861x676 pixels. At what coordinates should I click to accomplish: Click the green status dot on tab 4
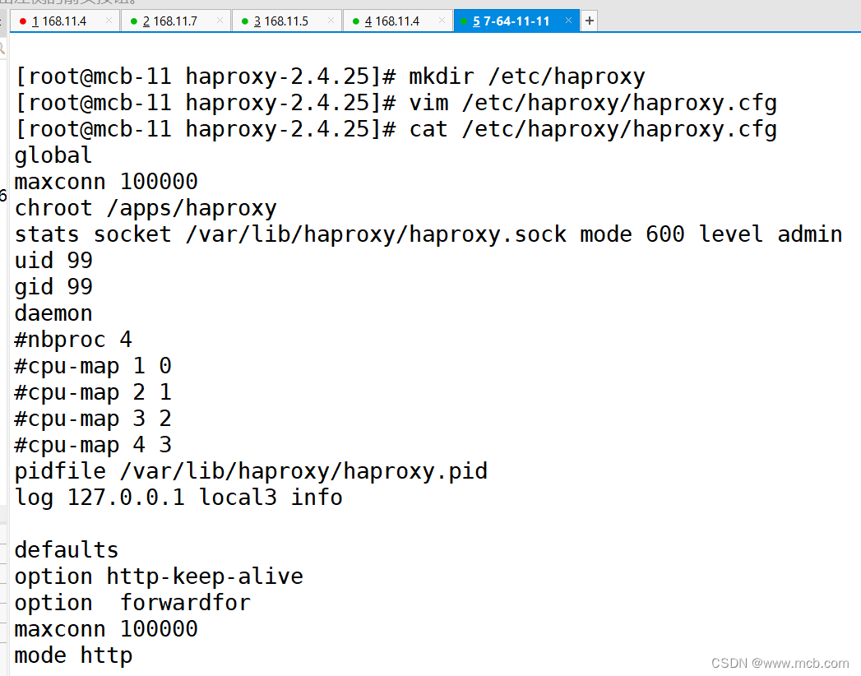pos(354,20)
